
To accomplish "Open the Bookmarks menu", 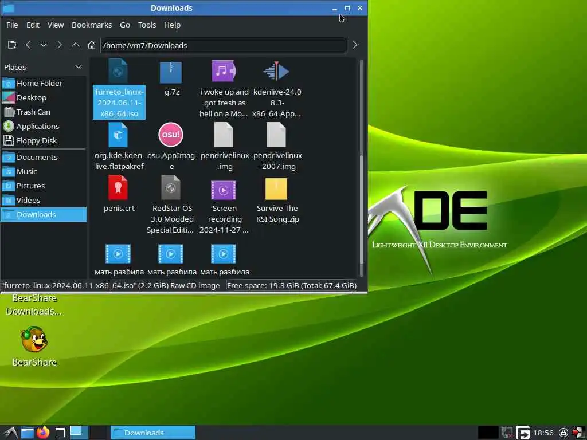I will coord(92,25).
